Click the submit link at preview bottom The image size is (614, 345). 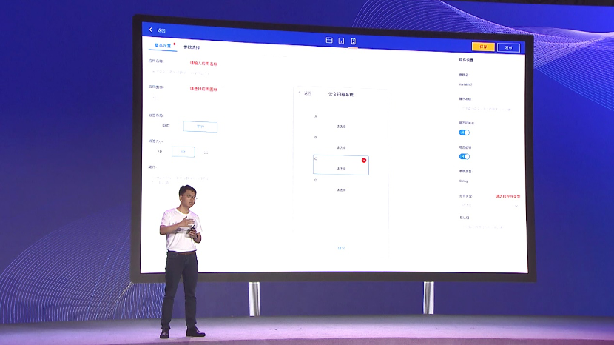pyautogui.click(x=340, y=248)
